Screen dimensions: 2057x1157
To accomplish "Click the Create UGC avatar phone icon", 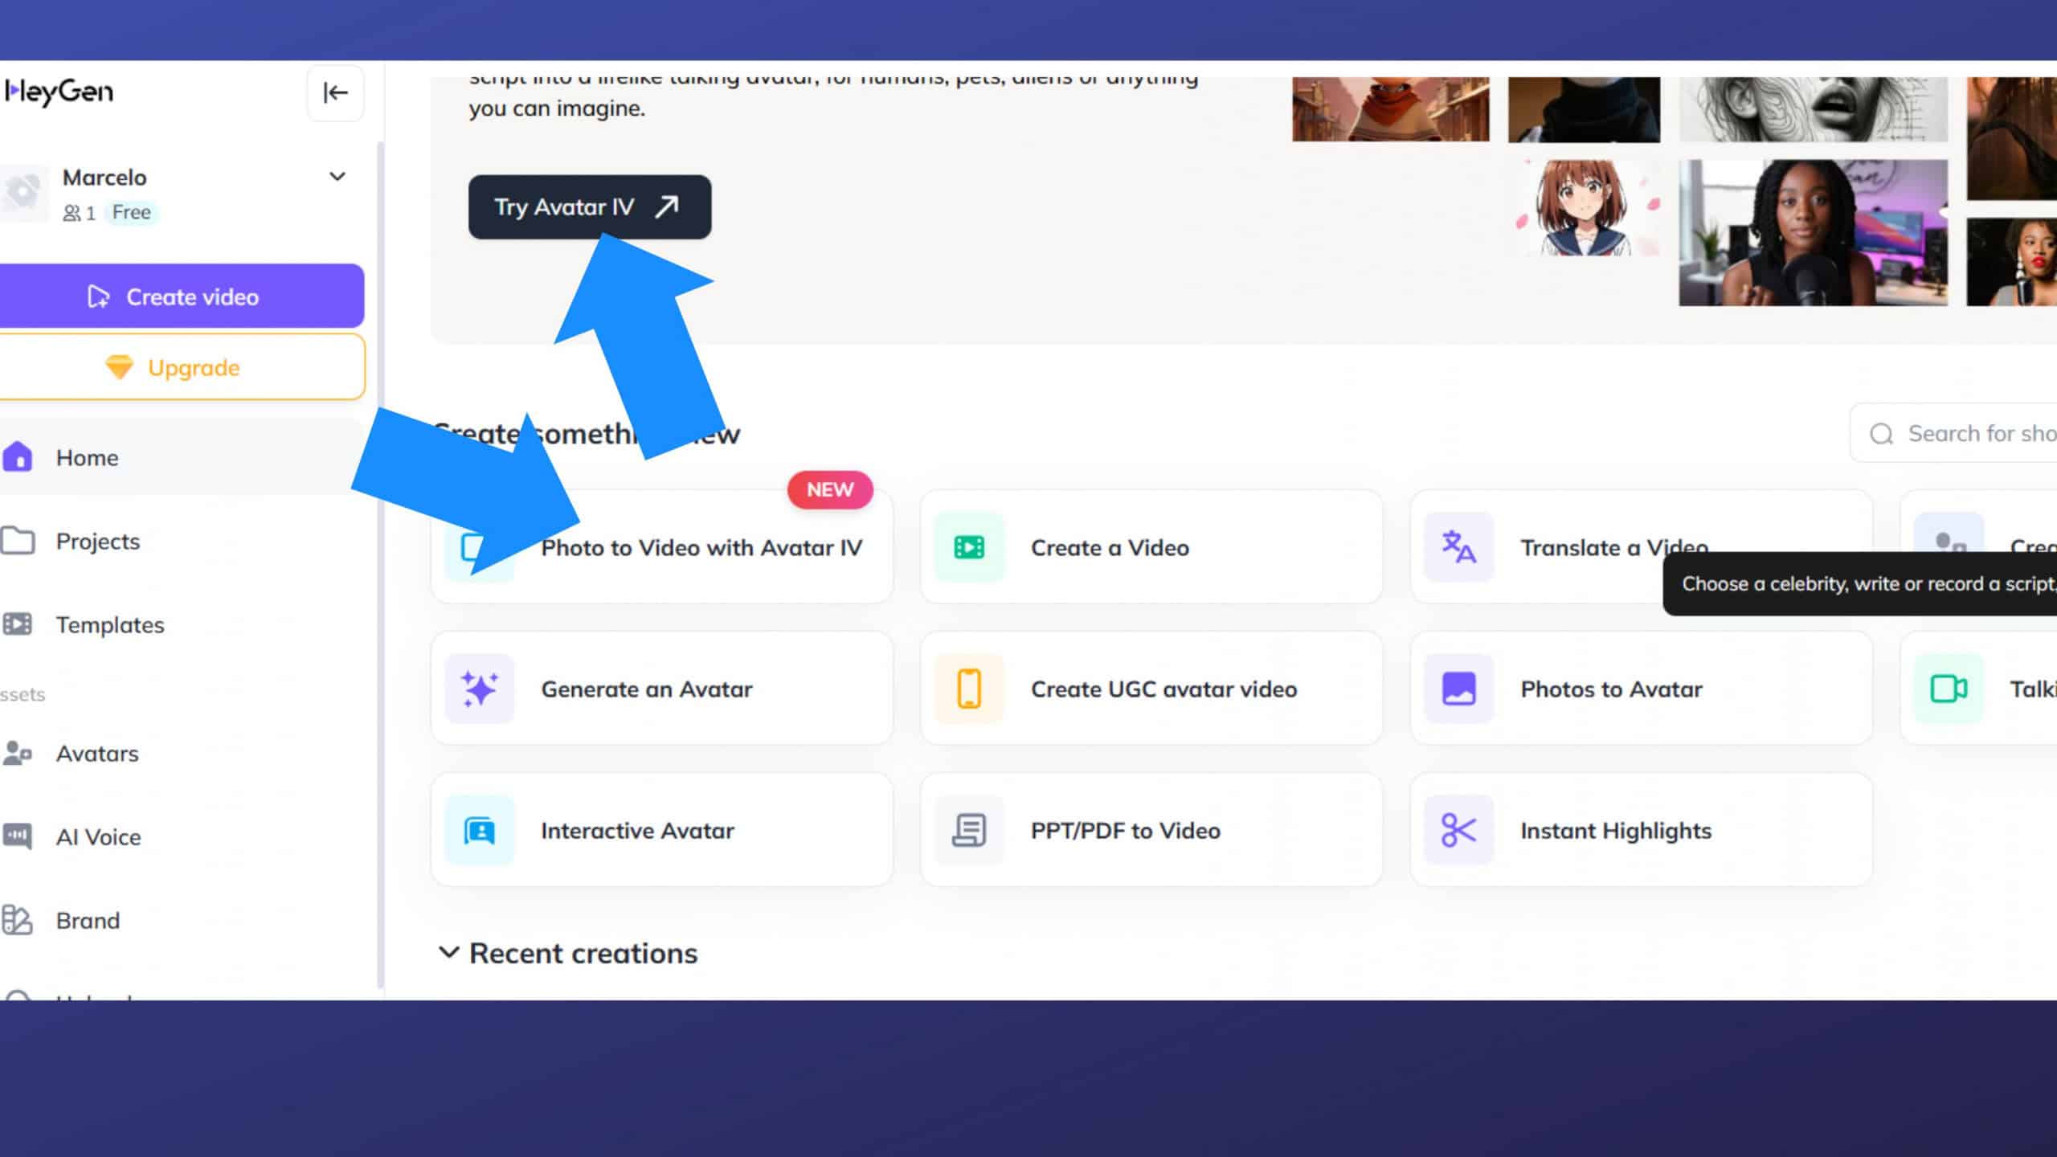I will (969, 689).
